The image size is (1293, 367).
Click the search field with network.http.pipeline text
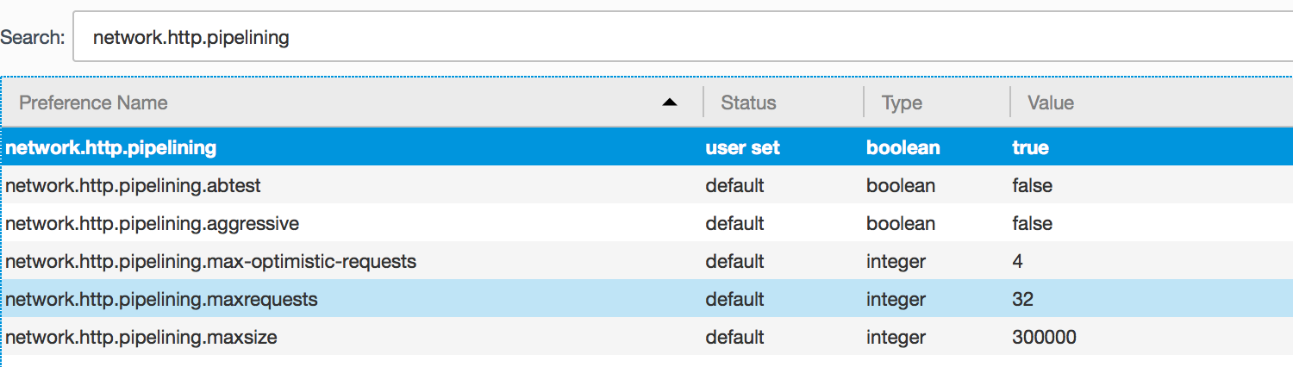681,38
